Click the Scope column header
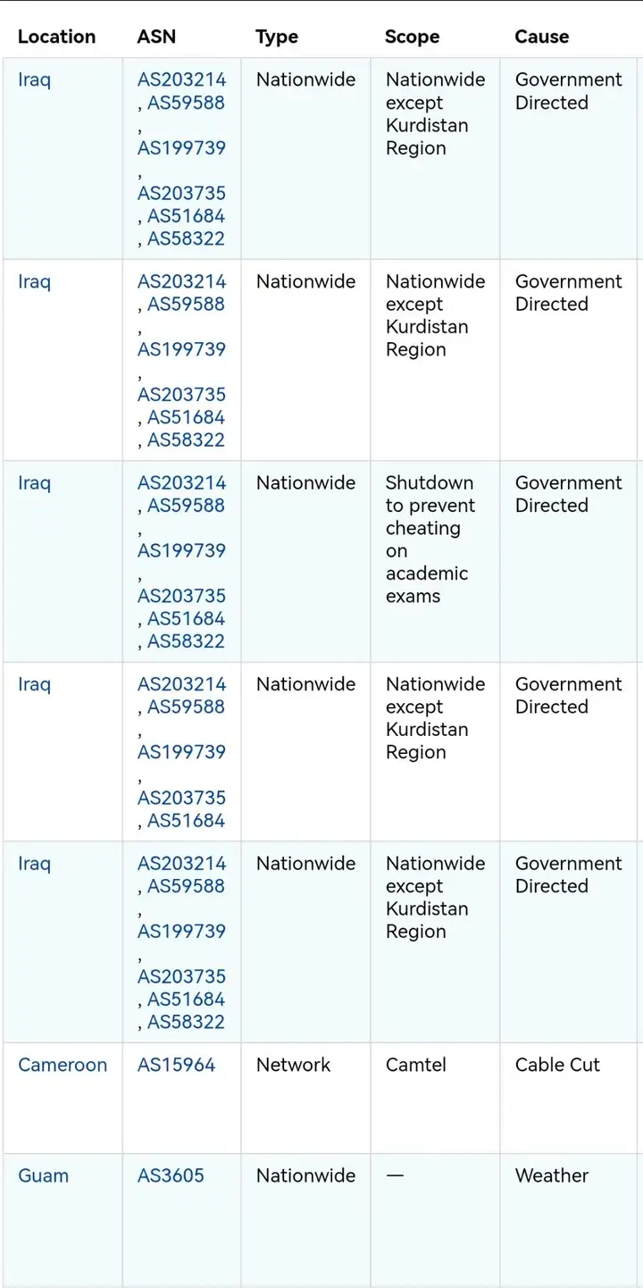The height and width of the screenshot is (1288, 643). click(x=412, y=37)
